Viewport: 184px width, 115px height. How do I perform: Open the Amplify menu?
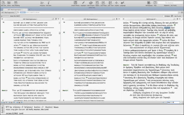[x=117, y=3]
